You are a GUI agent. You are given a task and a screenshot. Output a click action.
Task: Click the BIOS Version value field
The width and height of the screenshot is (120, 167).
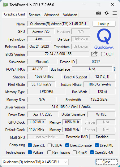[x=58, y=54]
